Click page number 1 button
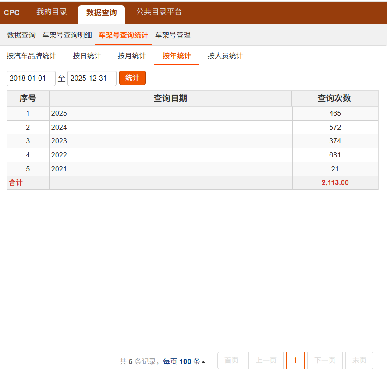This screenshot has height=375, width=387. [295, 361]
